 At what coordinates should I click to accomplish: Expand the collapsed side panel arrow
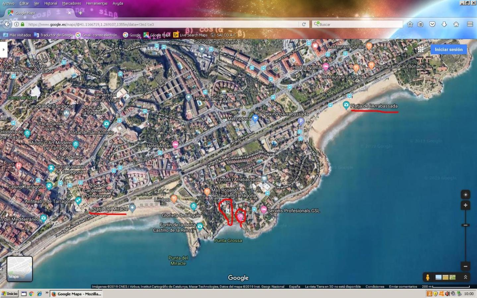(4, 50)
